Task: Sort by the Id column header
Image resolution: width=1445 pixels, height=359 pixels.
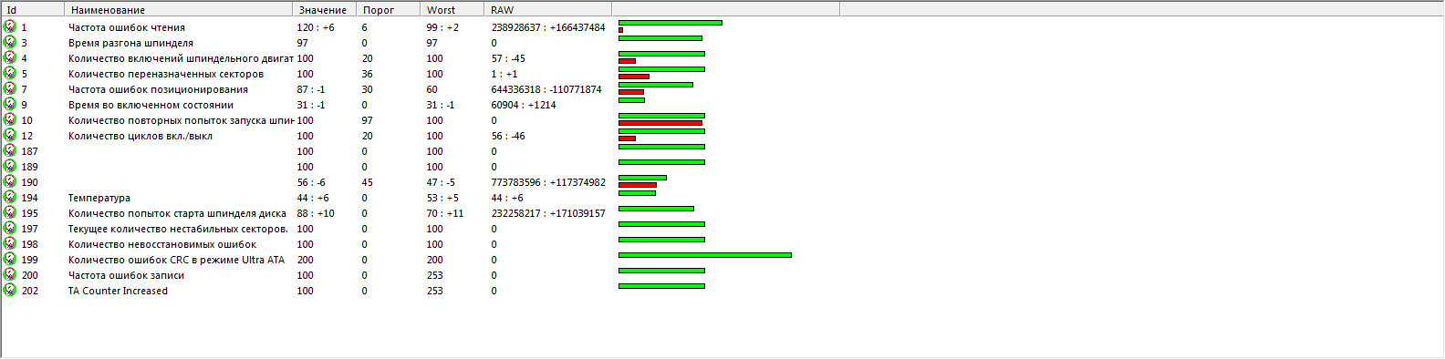Action: click(x=33, y=9)
